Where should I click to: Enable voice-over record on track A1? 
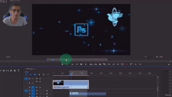click(x=47, y=91)
